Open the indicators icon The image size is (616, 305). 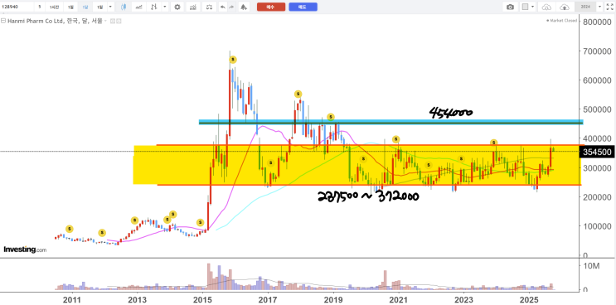(192, 7)
